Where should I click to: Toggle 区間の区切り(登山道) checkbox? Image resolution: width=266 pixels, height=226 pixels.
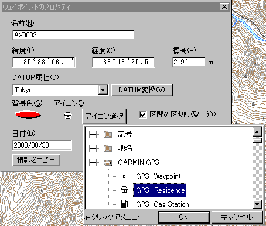[x=143, y=114]
